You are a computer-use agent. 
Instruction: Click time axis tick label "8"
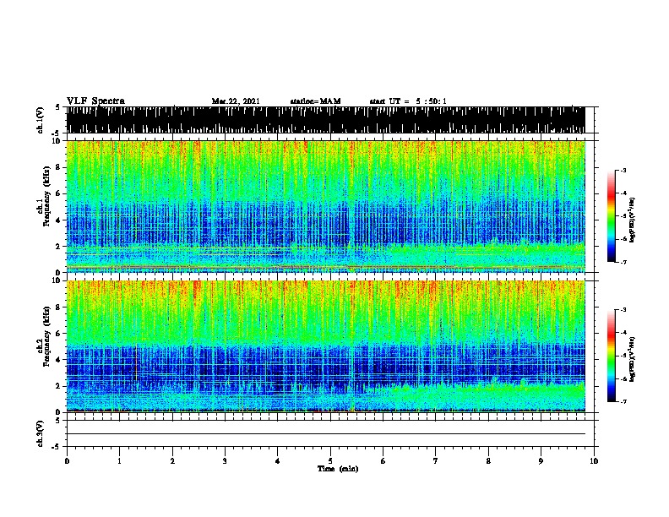488,460
